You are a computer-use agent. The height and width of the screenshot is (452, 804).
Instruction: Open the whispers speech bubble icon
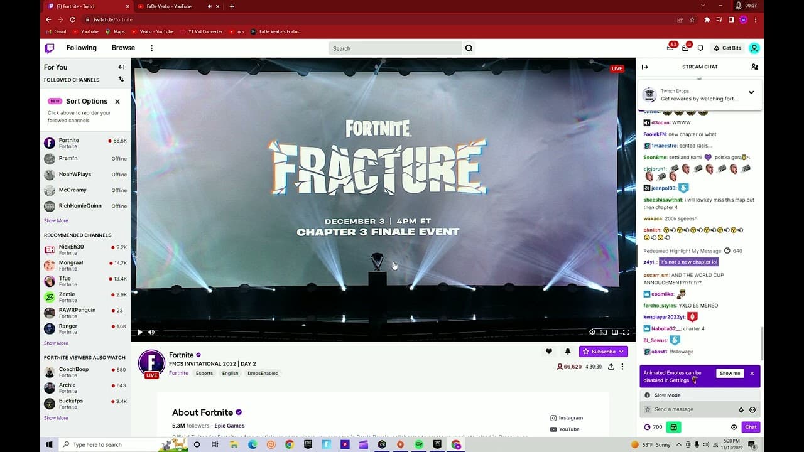tap(700, 48)
